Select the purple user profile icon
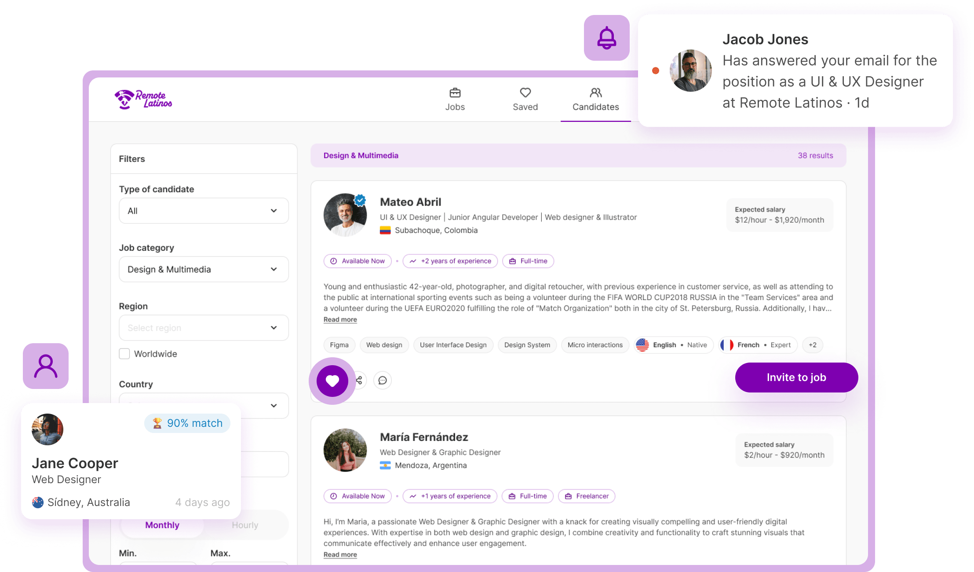 point(45,366)
